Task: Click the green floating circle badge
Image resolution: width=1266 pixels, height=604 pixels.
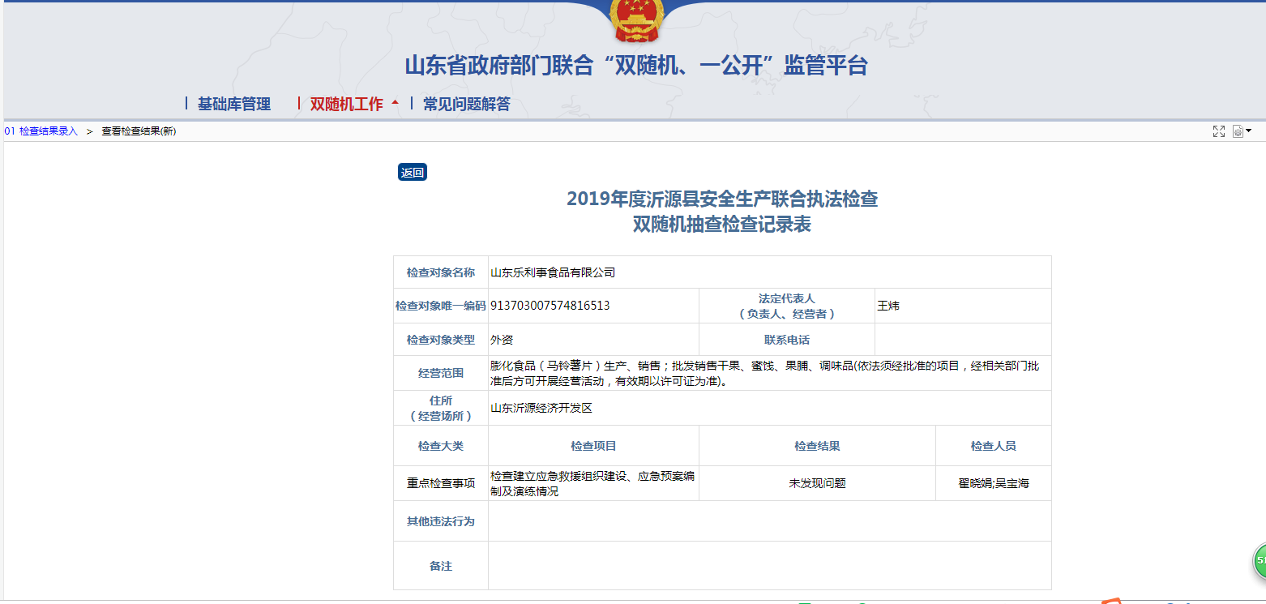Action: coord(1260,560)
